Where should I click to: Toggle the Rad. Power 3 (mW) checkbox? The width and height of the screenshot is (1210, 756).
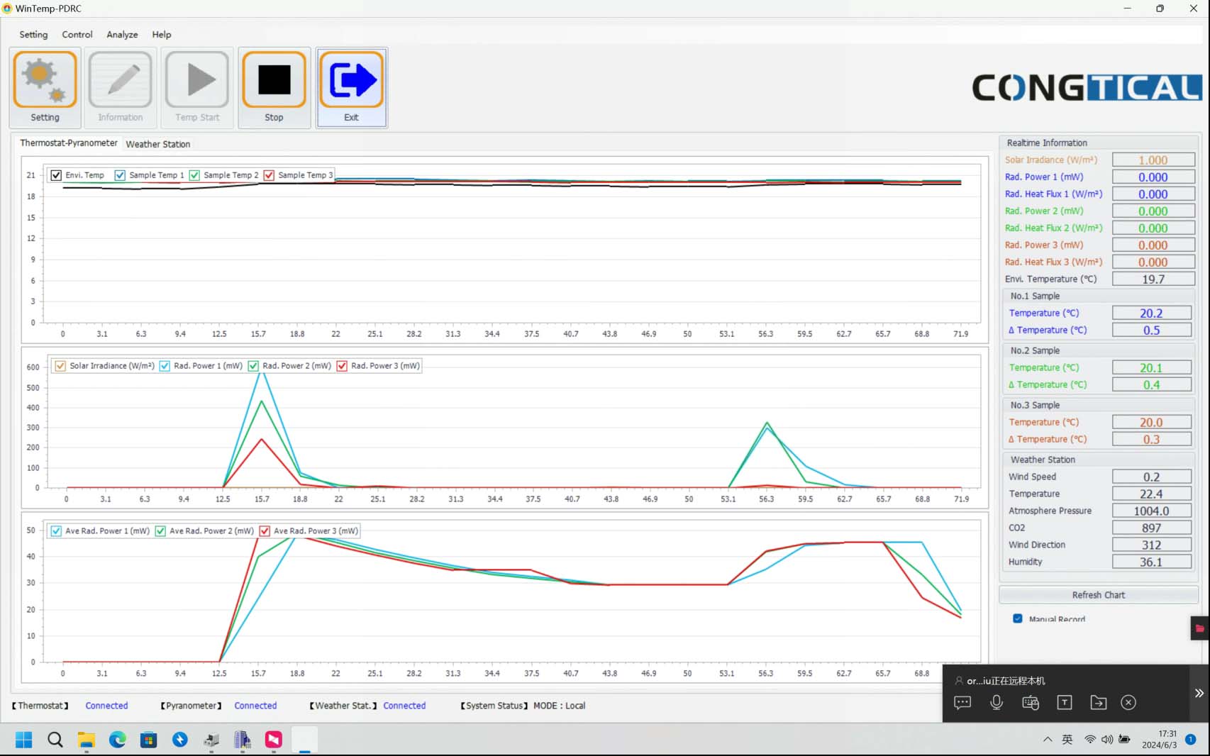pyautogui.click(x=342, y=366)
